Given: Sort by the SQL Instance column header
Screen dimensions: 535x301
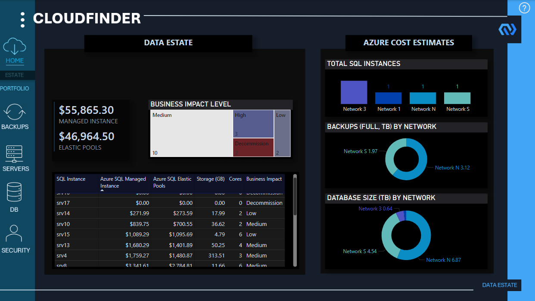Looking at the screenshot, I should 71,179.
